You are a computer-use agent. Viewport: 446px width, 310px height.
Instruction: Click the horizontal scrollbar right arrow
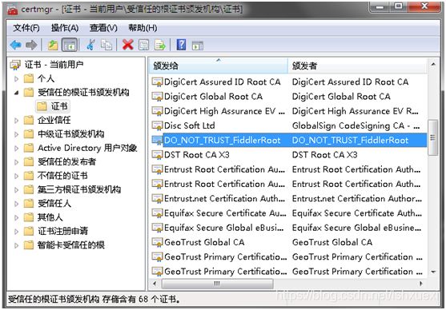pyautogui.click(x=421, y=284)
